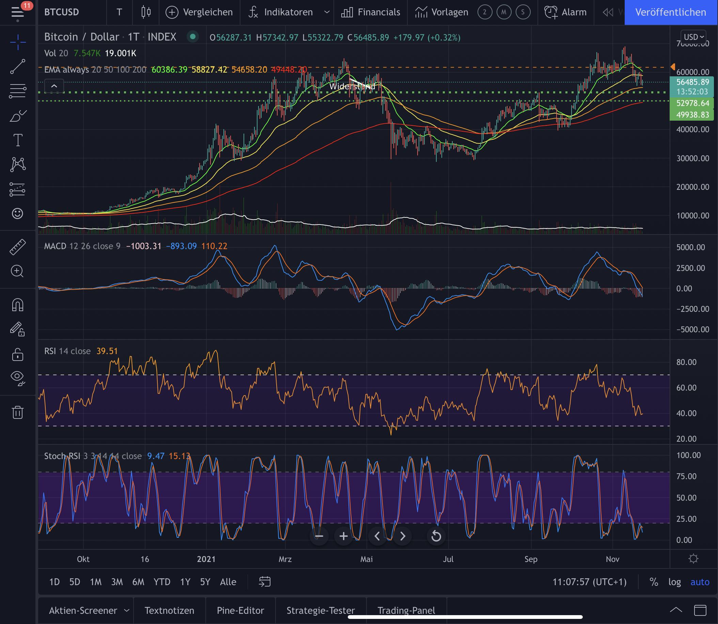
Task: Select the 1M time range
Action: (x=96, y=582)
